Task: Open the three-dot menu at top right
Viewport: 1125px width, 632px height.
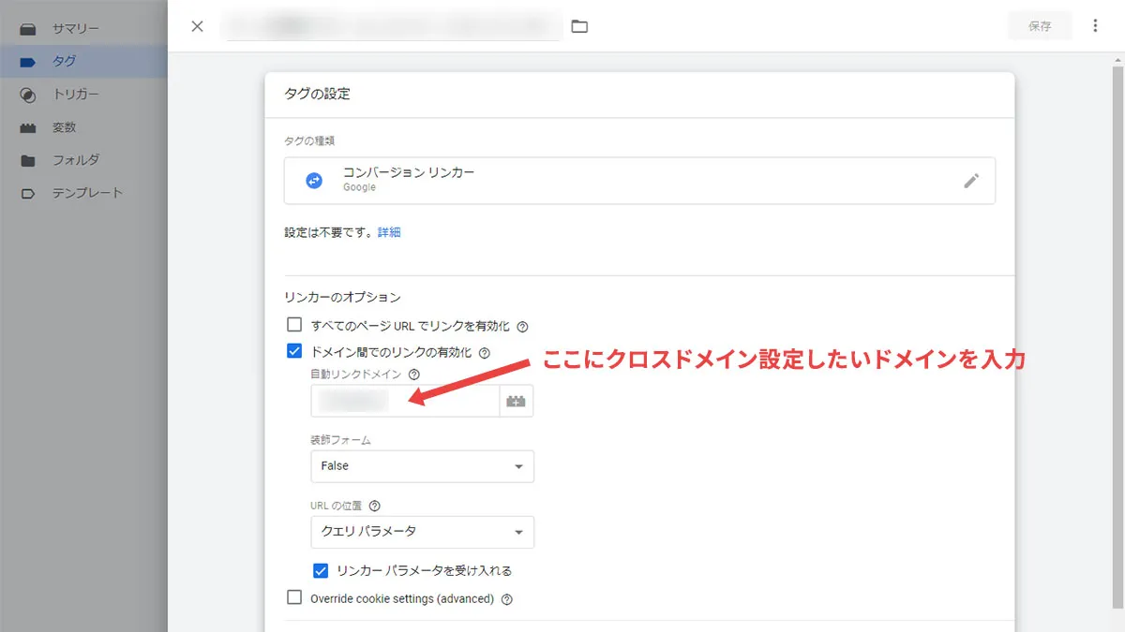Action: [1095, 25]
